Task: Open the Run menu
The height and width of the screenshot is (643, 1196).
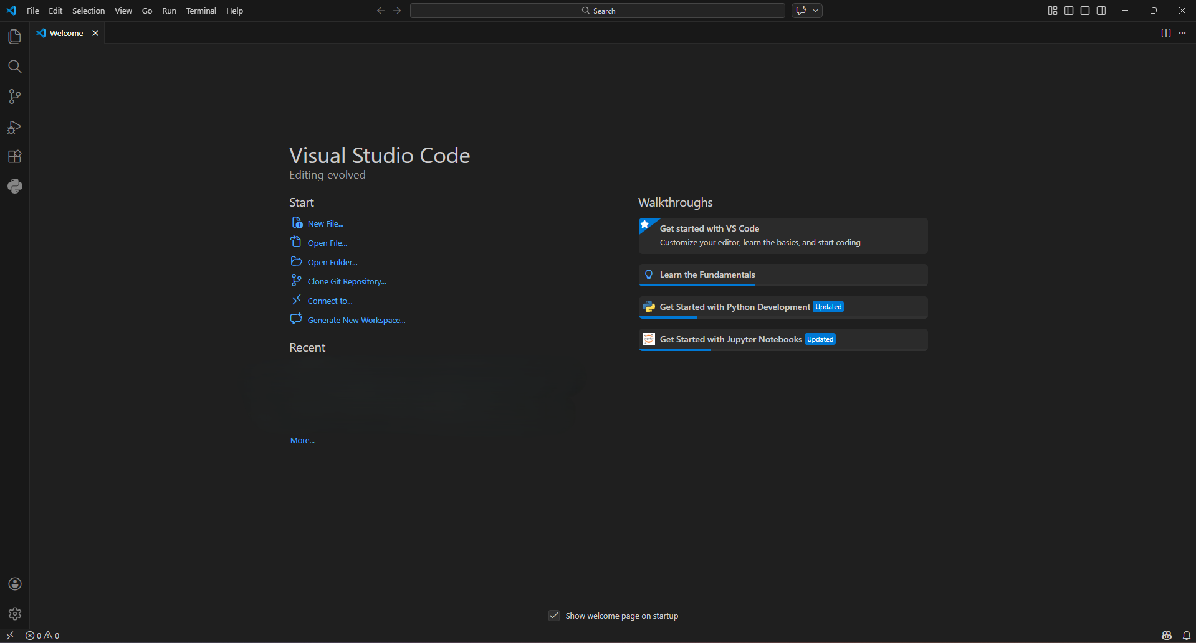Action: (169, 11)
